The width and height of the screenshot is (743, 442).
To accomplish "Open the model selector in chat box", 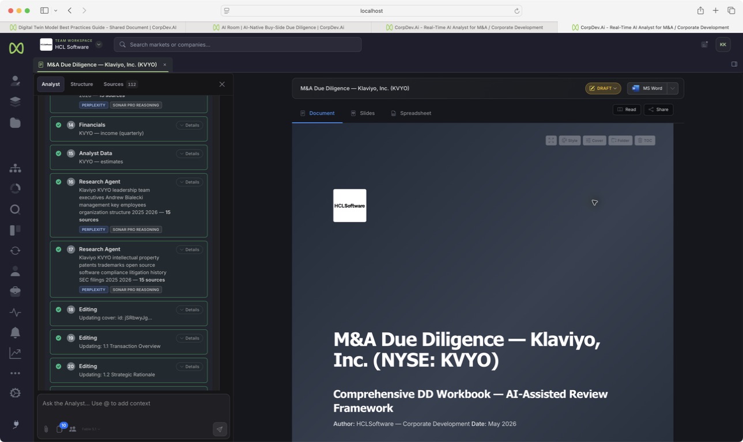I will [x=90, y=429].
